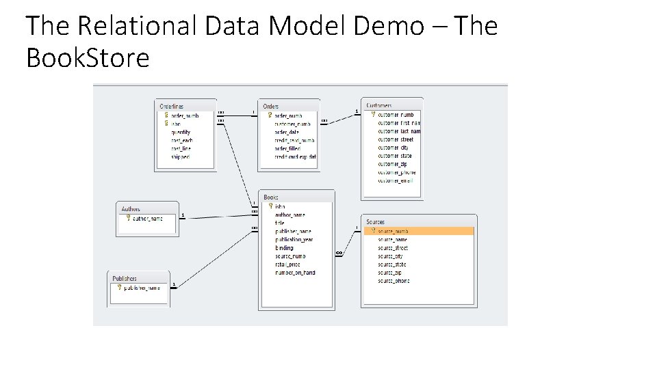The width and height of the screenshot is (657, 369).
Task: Select publisher_name field in Books table
Action: pos(293,232)
